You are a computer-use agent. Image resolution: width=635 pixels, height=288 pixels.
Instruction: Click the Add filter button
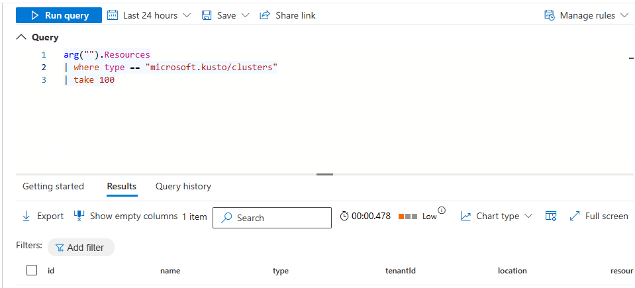(x=80, y=248)
